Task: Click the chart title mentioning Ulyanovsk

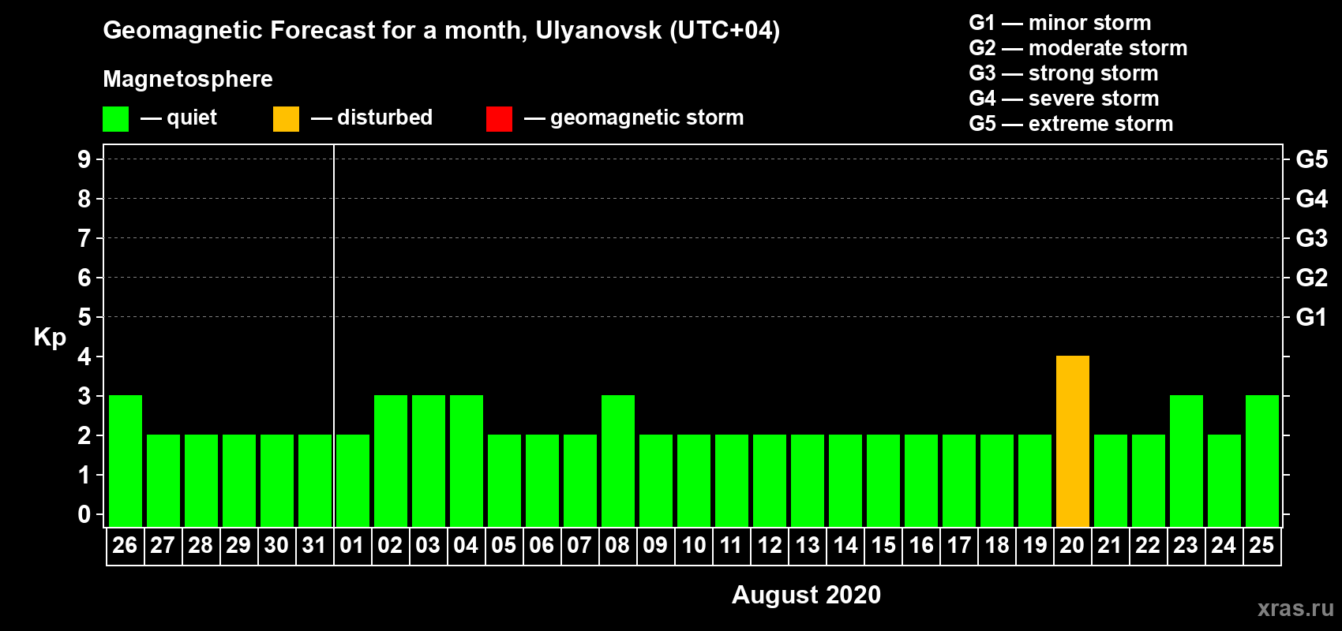Action: [441, 31]
